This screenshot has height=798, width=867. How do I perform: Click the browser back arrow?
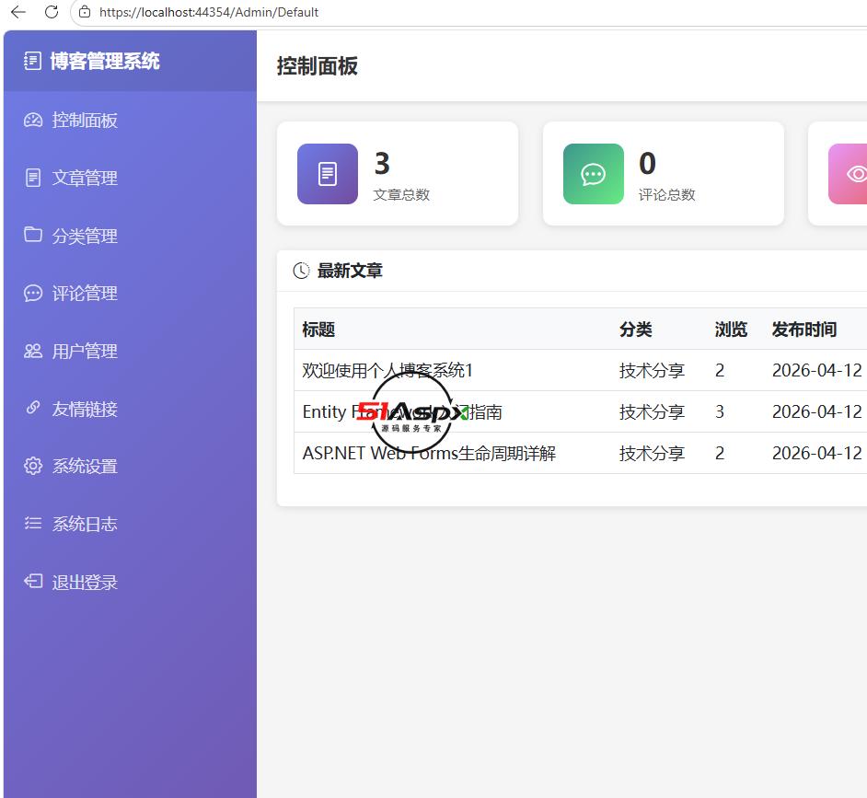(x=18, y=12)
